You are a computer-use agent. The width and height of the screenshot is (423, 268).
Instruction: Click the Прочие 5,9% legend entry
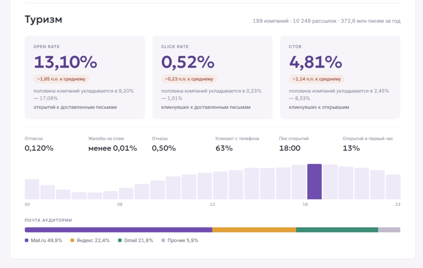(180, 240)
